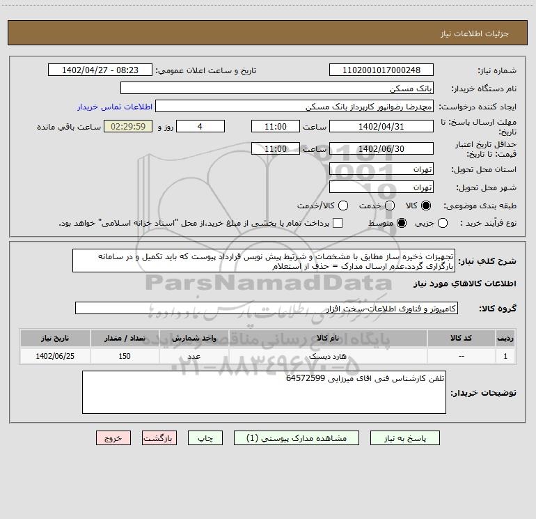This screenshot has width=536, height=519.
Task: Choose the متوسط purchase type radio
Action: pyautogui.click(x=402, y=223)
